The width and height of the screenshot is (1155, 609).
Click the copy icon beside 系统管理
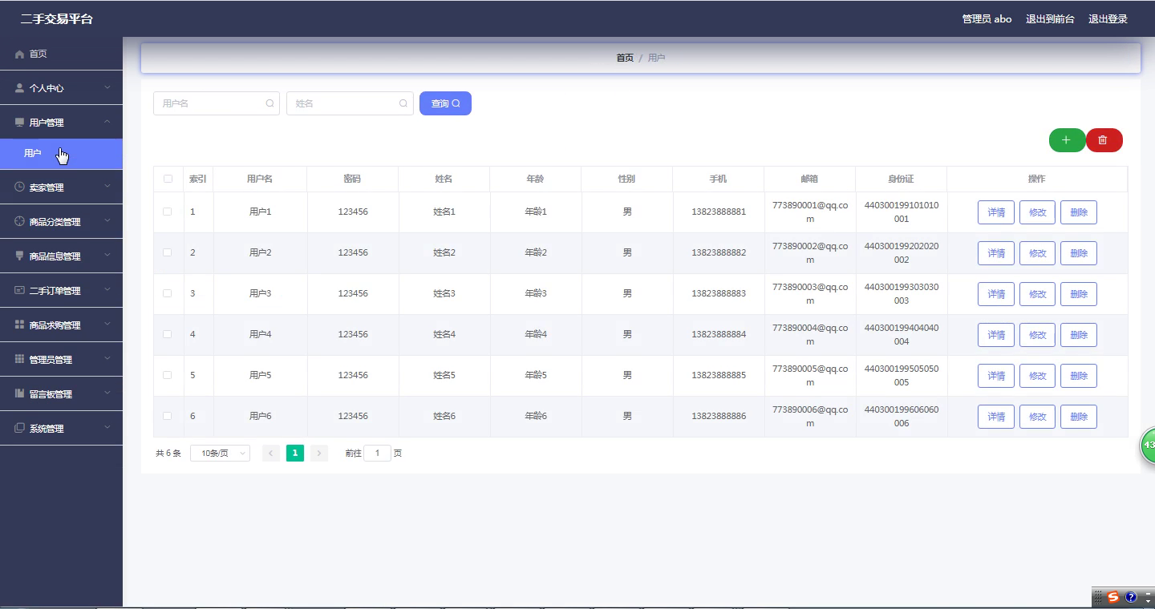click(x=20, y=428)
